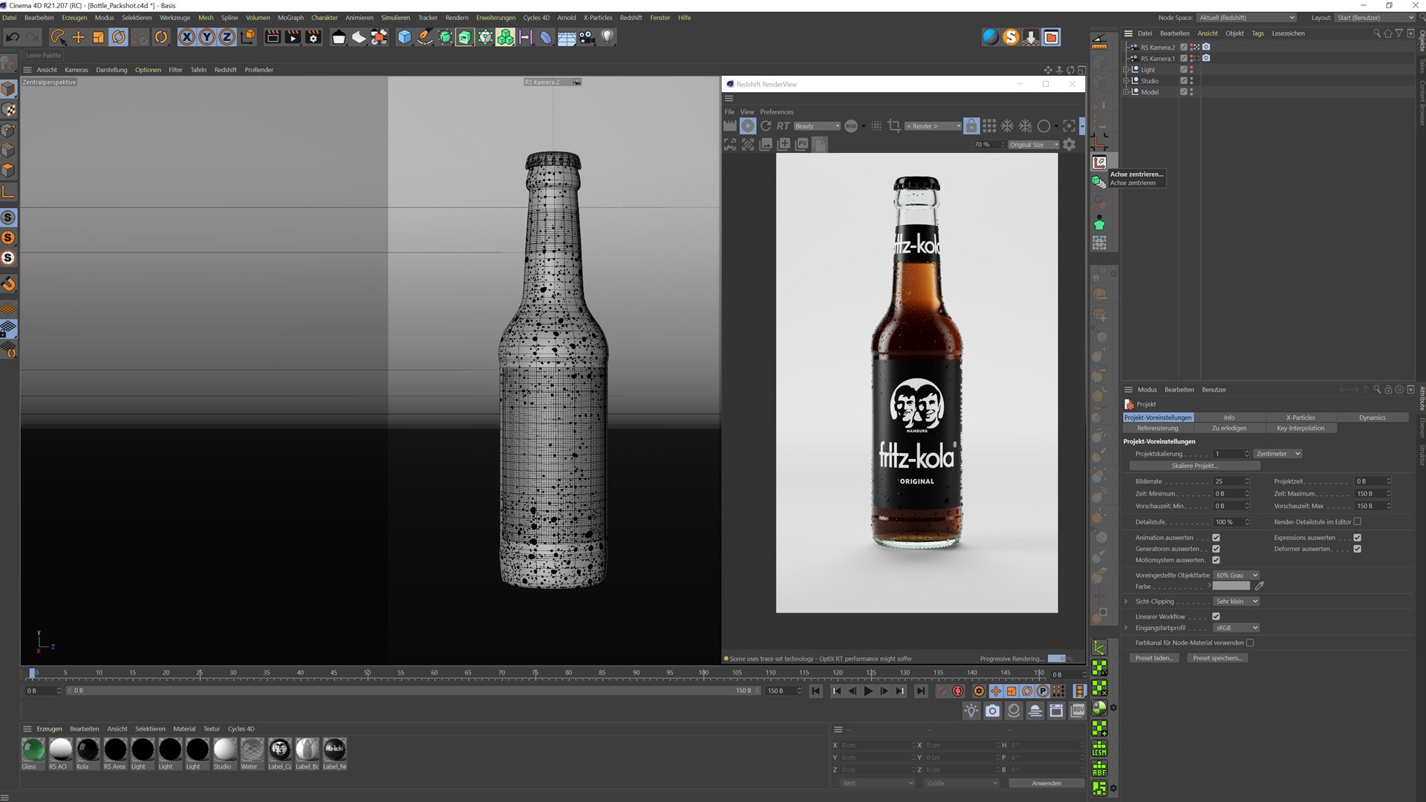Open the Spline Pen tool
Screen dimensions: 1426x802
pos(424,36)
